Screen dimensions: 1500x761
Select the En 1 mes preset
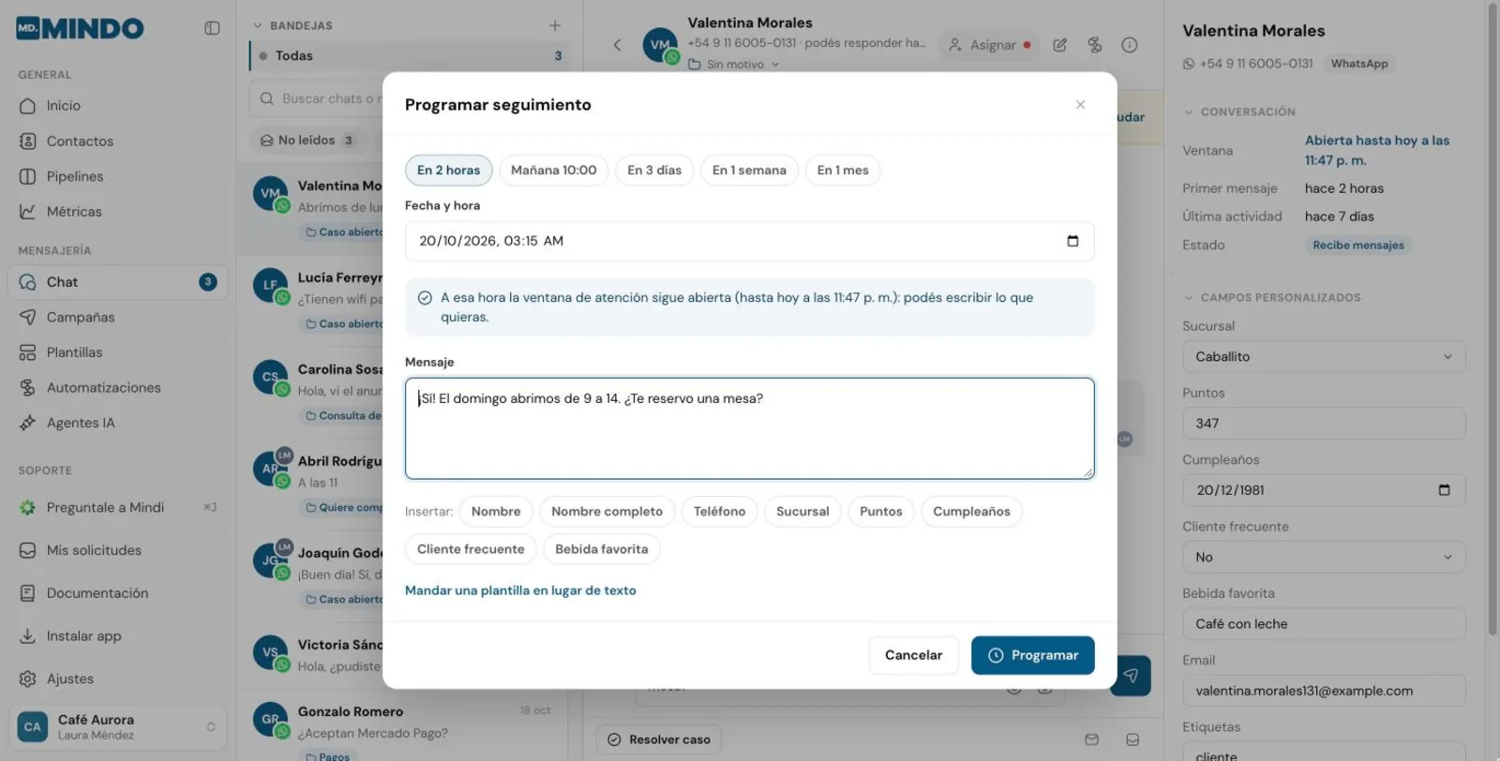[843, 171]
